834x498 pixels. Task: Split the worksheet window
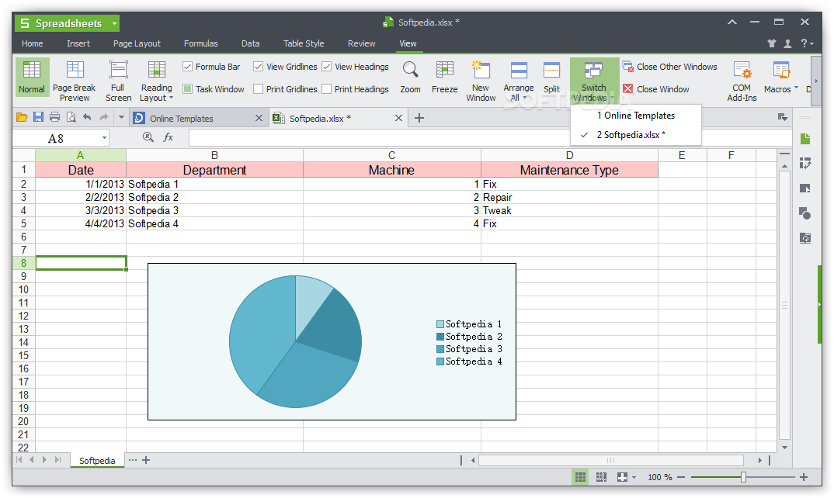click(551, 77)
